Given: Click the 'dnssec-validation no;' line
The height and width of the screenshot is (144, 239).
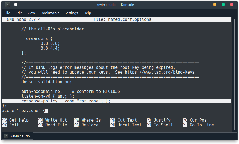Looking at the screenshot, I should pos(47,82).
